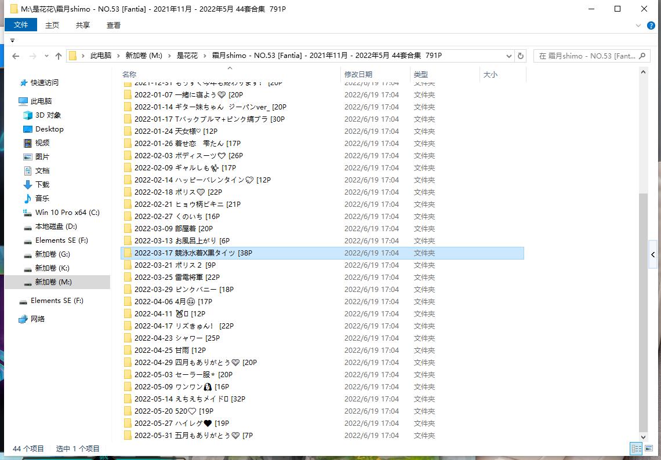Open 3D 对象 folder in sidebar
Viewport: 661px width, 460px height.
point(48,115)
